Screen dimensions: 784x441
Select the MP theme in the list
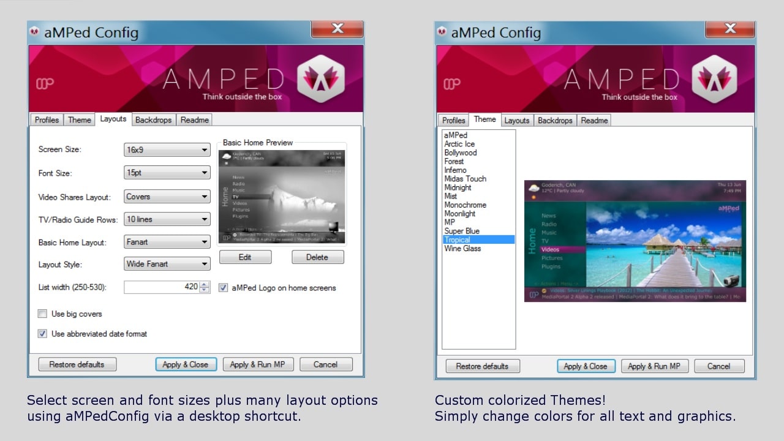tap(450, 222)
